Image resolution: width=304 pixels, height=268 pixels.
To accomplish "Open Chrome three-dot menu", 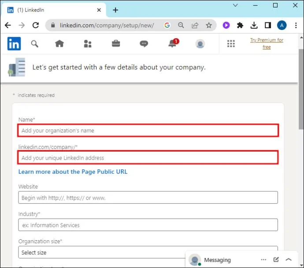I will (296, 25).
